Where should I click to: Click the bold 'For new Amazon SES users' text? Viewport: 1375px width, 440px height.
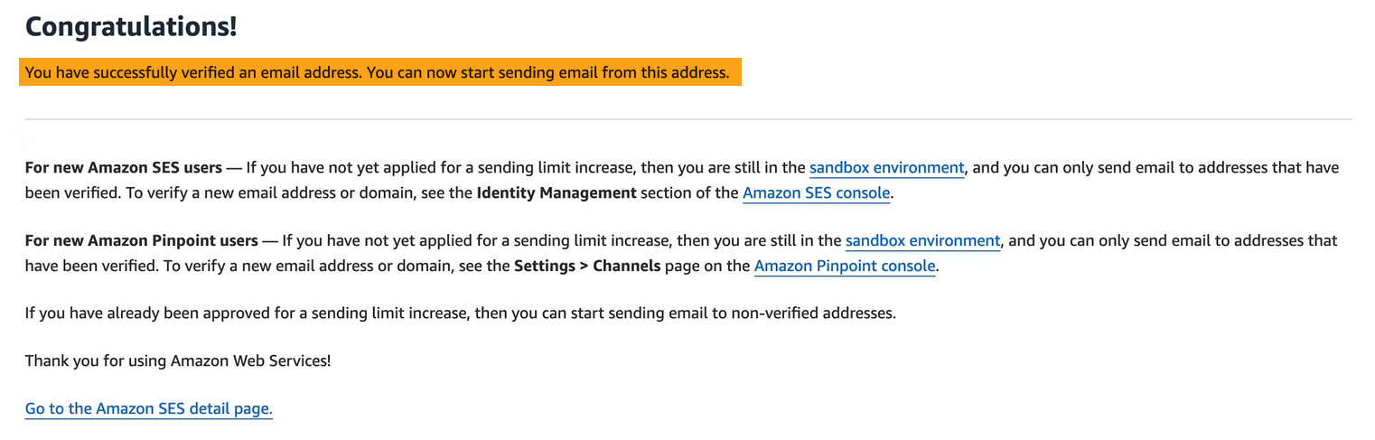pyautogui.click(x=123, y=168)
